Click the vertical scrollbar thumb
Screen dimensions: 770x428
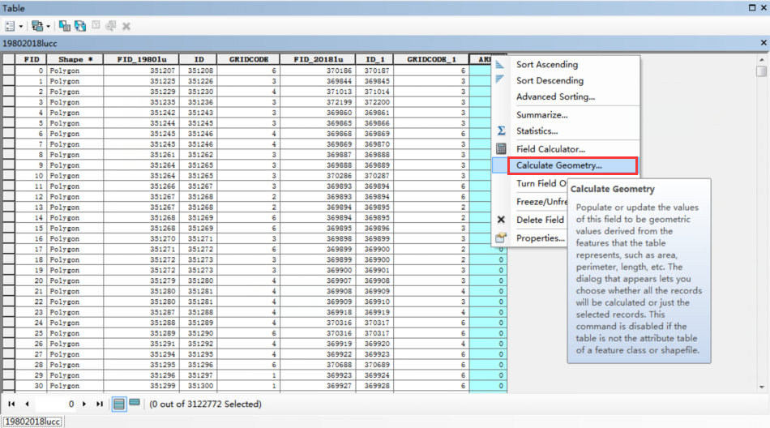[762, 71]
